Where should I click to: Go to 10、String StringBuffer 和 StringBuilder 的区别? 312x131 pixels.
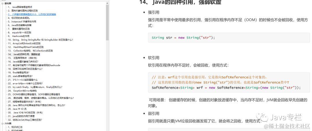tap(40, 40)
